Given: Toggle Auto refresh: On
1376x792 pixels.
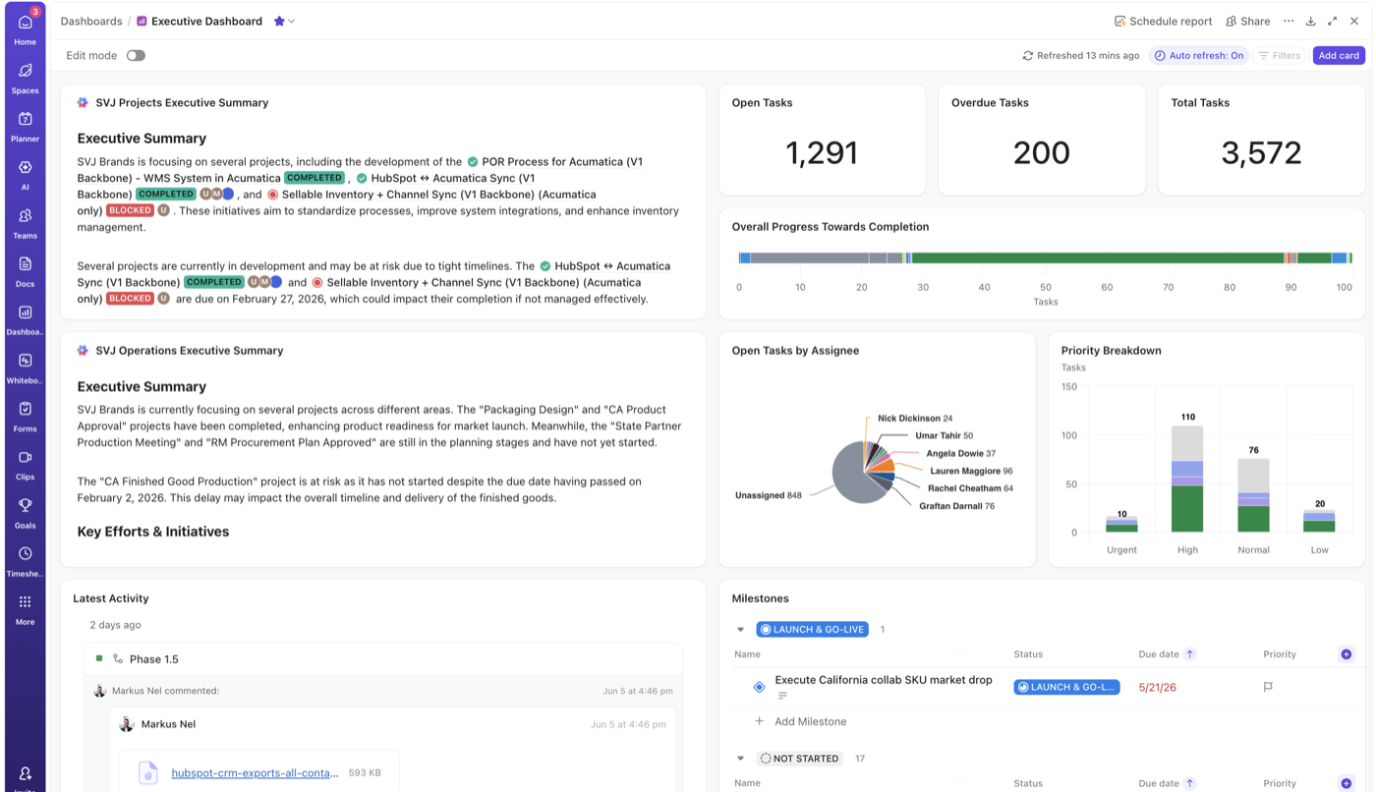Looking at the screenshot, I should tap(1198, 56).
